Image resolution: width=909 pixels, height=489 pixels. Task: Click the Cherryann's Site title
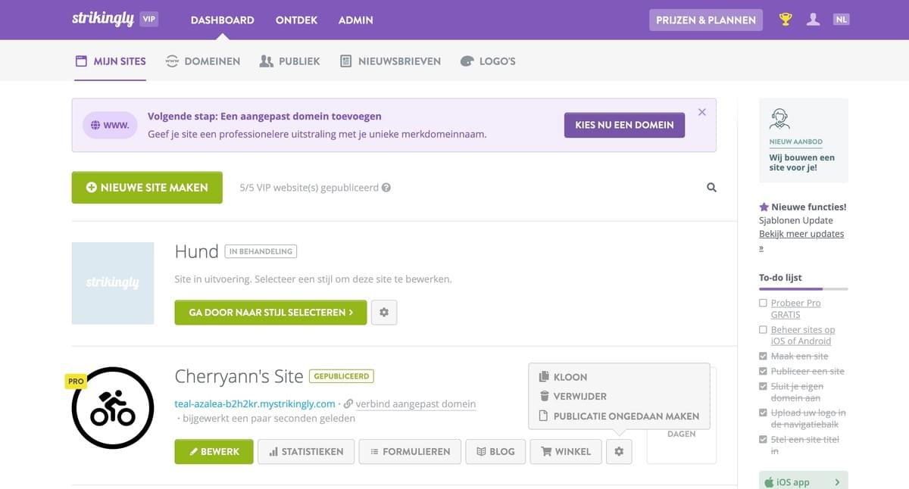239,376
